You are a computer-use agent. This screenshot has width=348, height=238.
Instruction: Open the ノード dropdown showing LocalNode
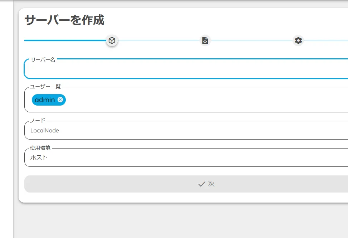(186, 131)
